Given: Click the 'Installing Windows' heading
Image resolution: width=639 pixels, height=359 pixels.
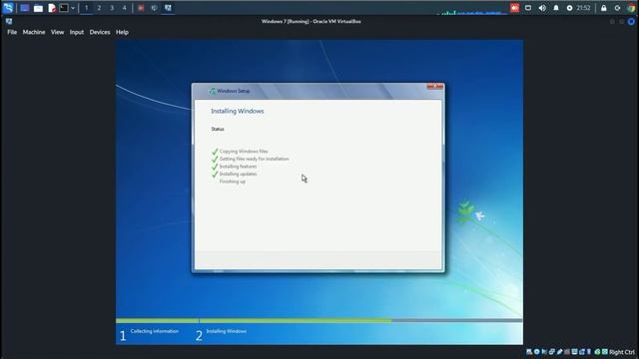Looking at the screenshot, I should 238,111.
